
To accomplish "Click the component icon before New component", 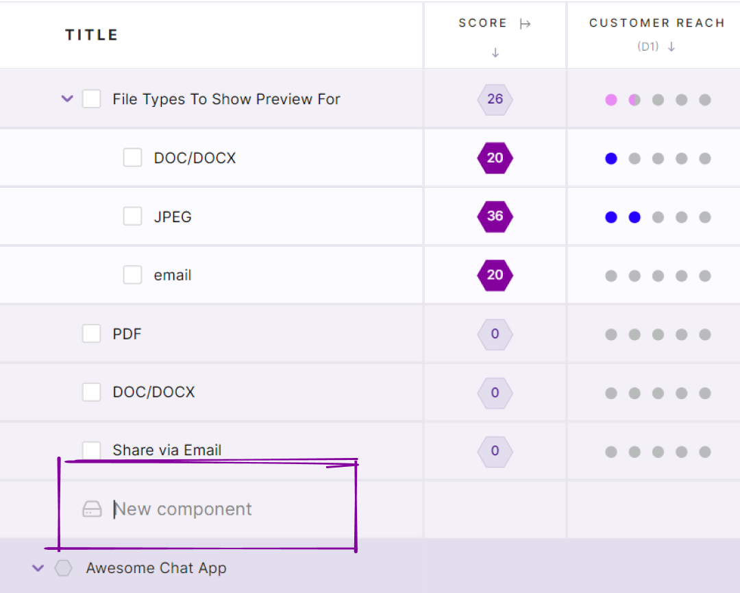I will [92, 509].
